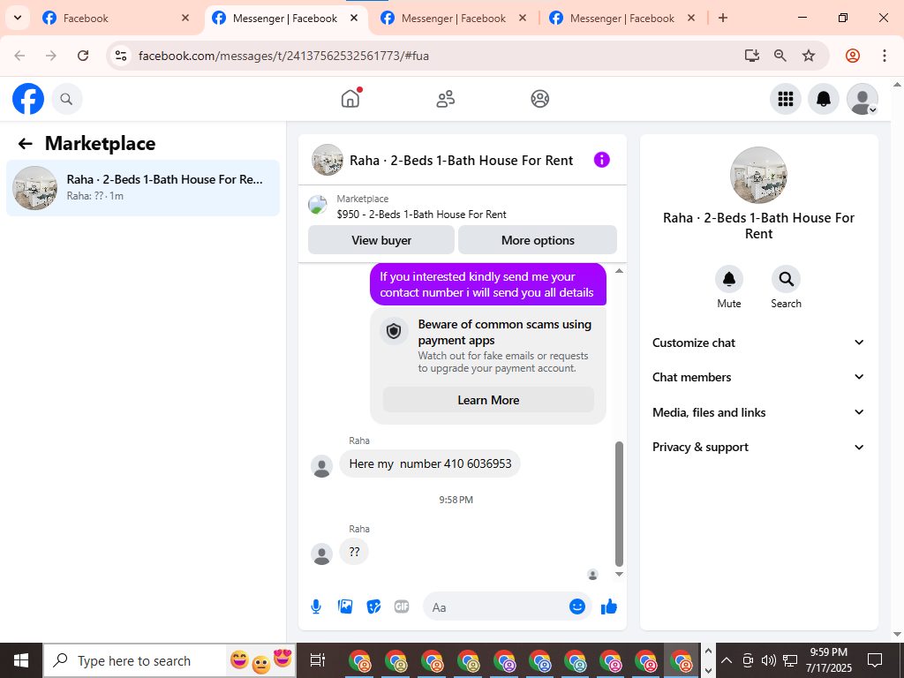Open the Facebook menu grid icon
The width and height of the screenshot is (904, 678).
coord(785,99)
